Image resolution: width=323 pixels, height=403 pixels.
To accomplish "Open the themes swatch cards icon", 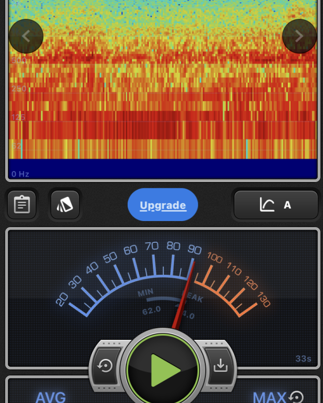I will (x=65, y=205).
